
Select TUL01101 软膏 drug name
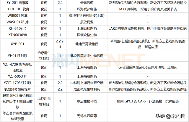pos(18,9)
